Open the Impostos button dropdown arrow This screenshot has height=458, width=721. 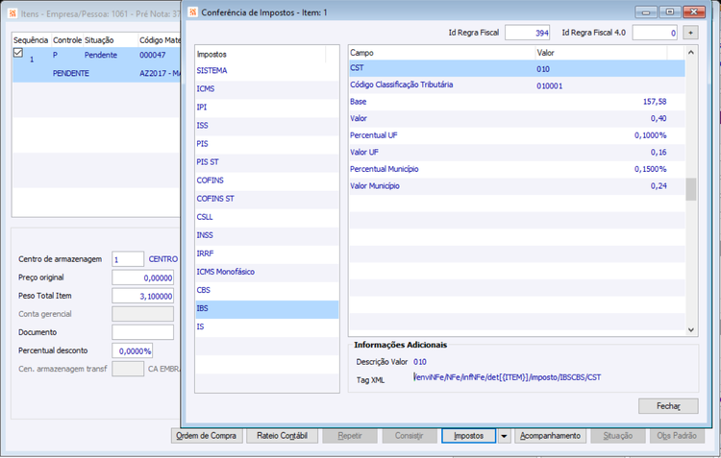tap(504, 436)
